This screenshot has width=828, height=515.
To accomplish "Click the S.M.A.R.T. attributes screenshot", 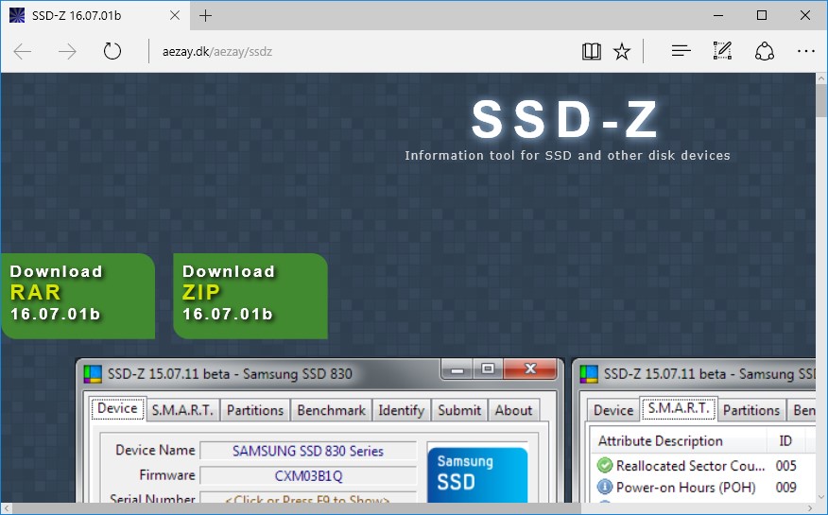I will (696, 435).
